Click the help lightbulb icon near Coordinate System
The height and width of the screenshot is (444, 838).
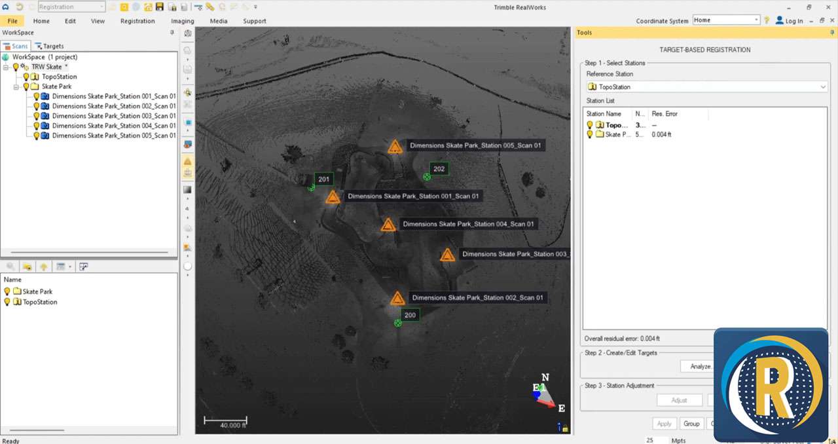coord(767,20)
